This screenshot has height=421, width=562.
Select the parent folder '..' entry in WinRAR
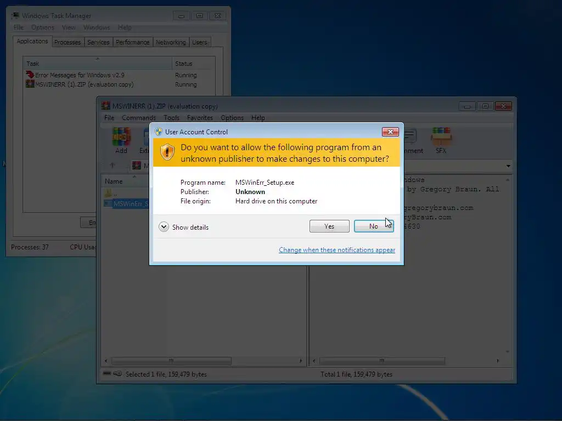point(111,194)
